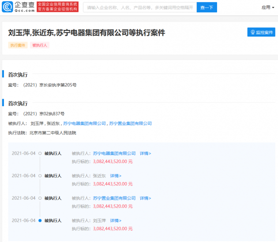Click the 查一下 search button

207,7
